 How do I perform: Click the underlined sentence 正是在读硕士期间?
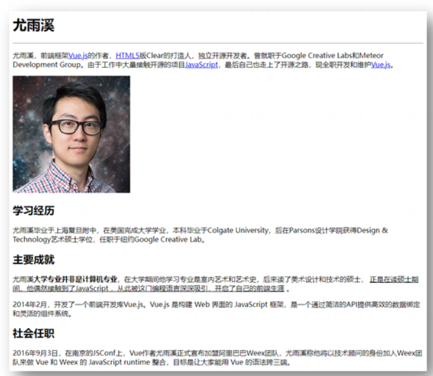(x=216, y=284)
